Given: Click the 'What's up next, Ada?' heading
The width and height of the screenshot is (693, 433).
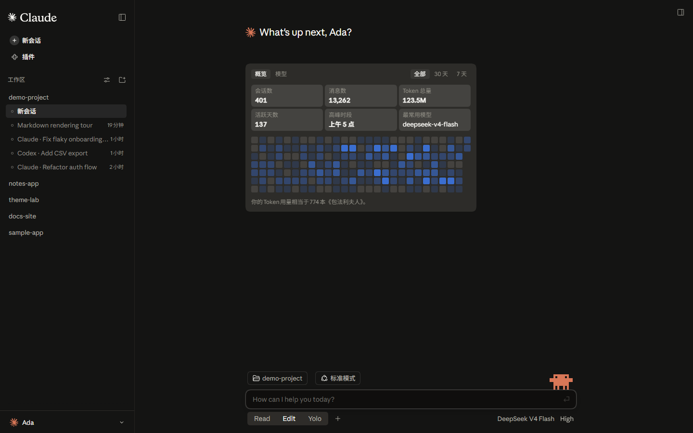Looking at the screenshot, I should pos(306,32).
